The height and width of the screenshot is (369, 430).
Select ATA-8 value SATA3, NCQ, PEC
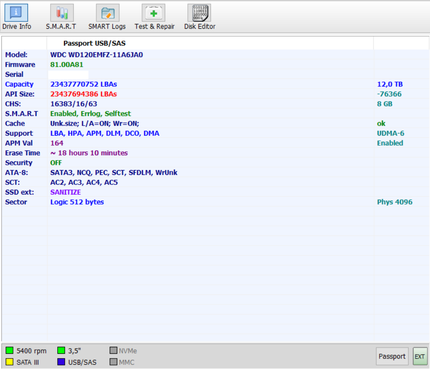click(114, 173)
